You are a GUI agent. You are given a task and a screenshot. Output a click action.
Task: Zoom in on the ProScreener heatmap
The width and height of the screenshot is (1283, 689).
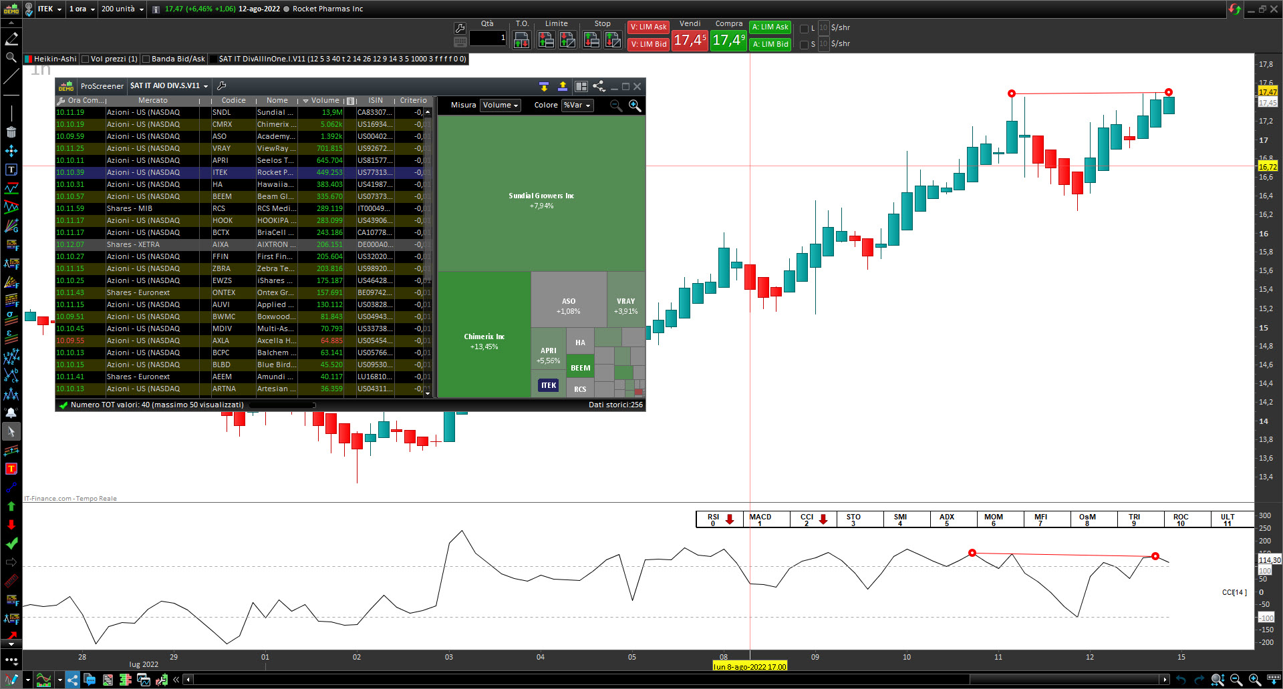635,105
